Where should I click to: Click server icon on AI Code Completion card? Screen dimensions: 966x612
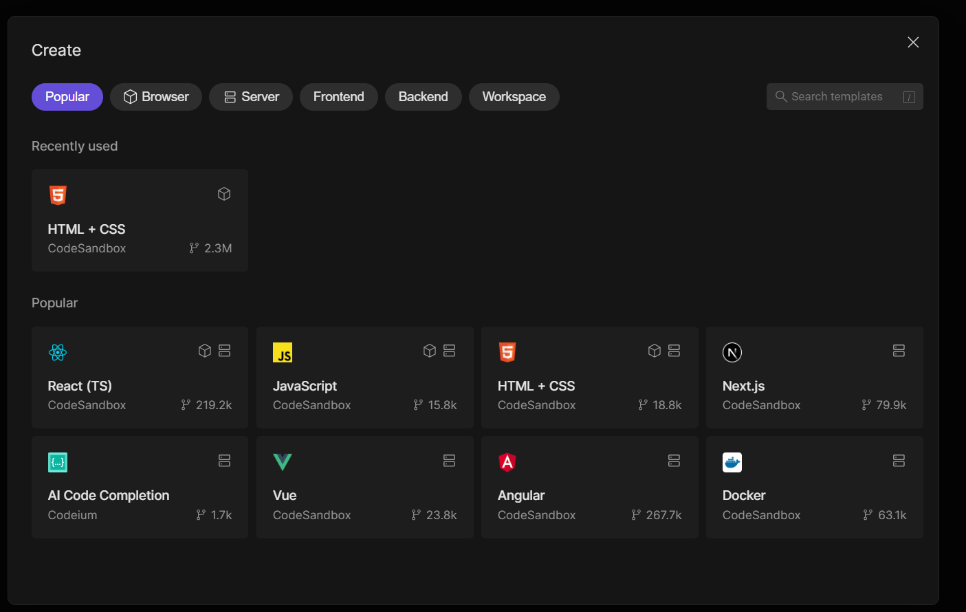[x=224, y=461]
